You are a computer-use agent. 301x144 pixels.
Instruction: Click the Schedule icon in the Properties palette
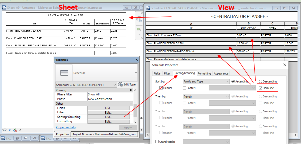point(64,73)
